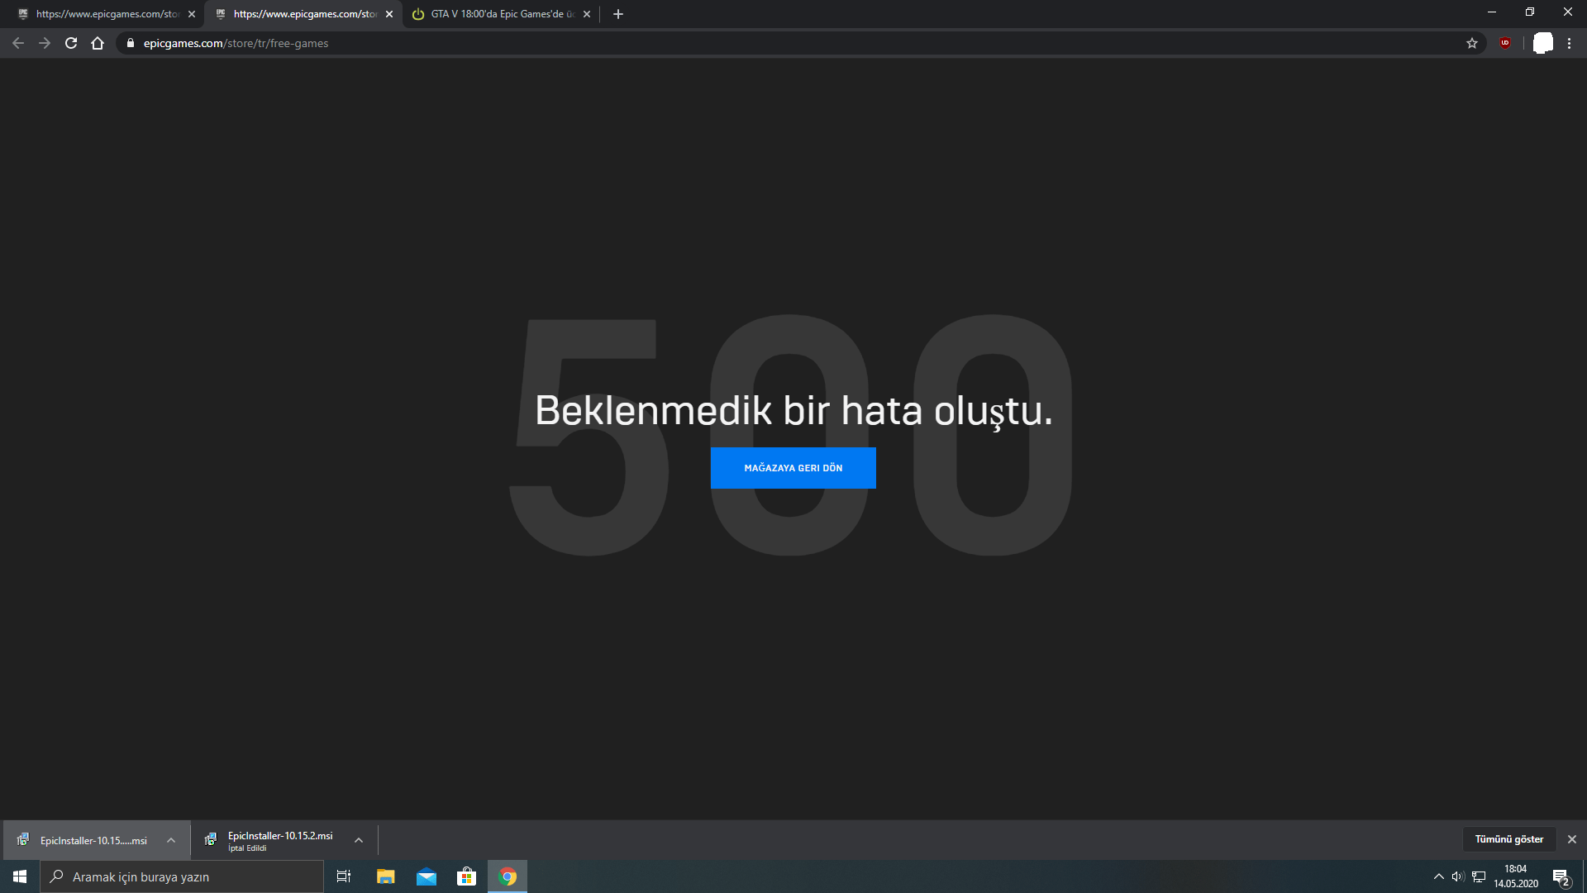The image size is (1587, 893).
Task: Open the Mail app from taskbar
Action: point(426,876)
